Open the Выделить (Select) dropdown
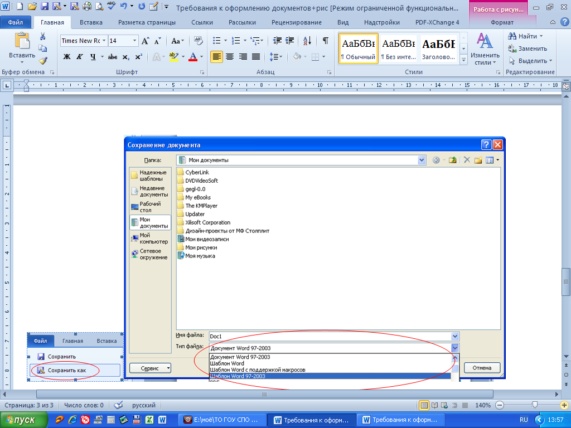This screenshot has height=428, width=571. (531, 61)
